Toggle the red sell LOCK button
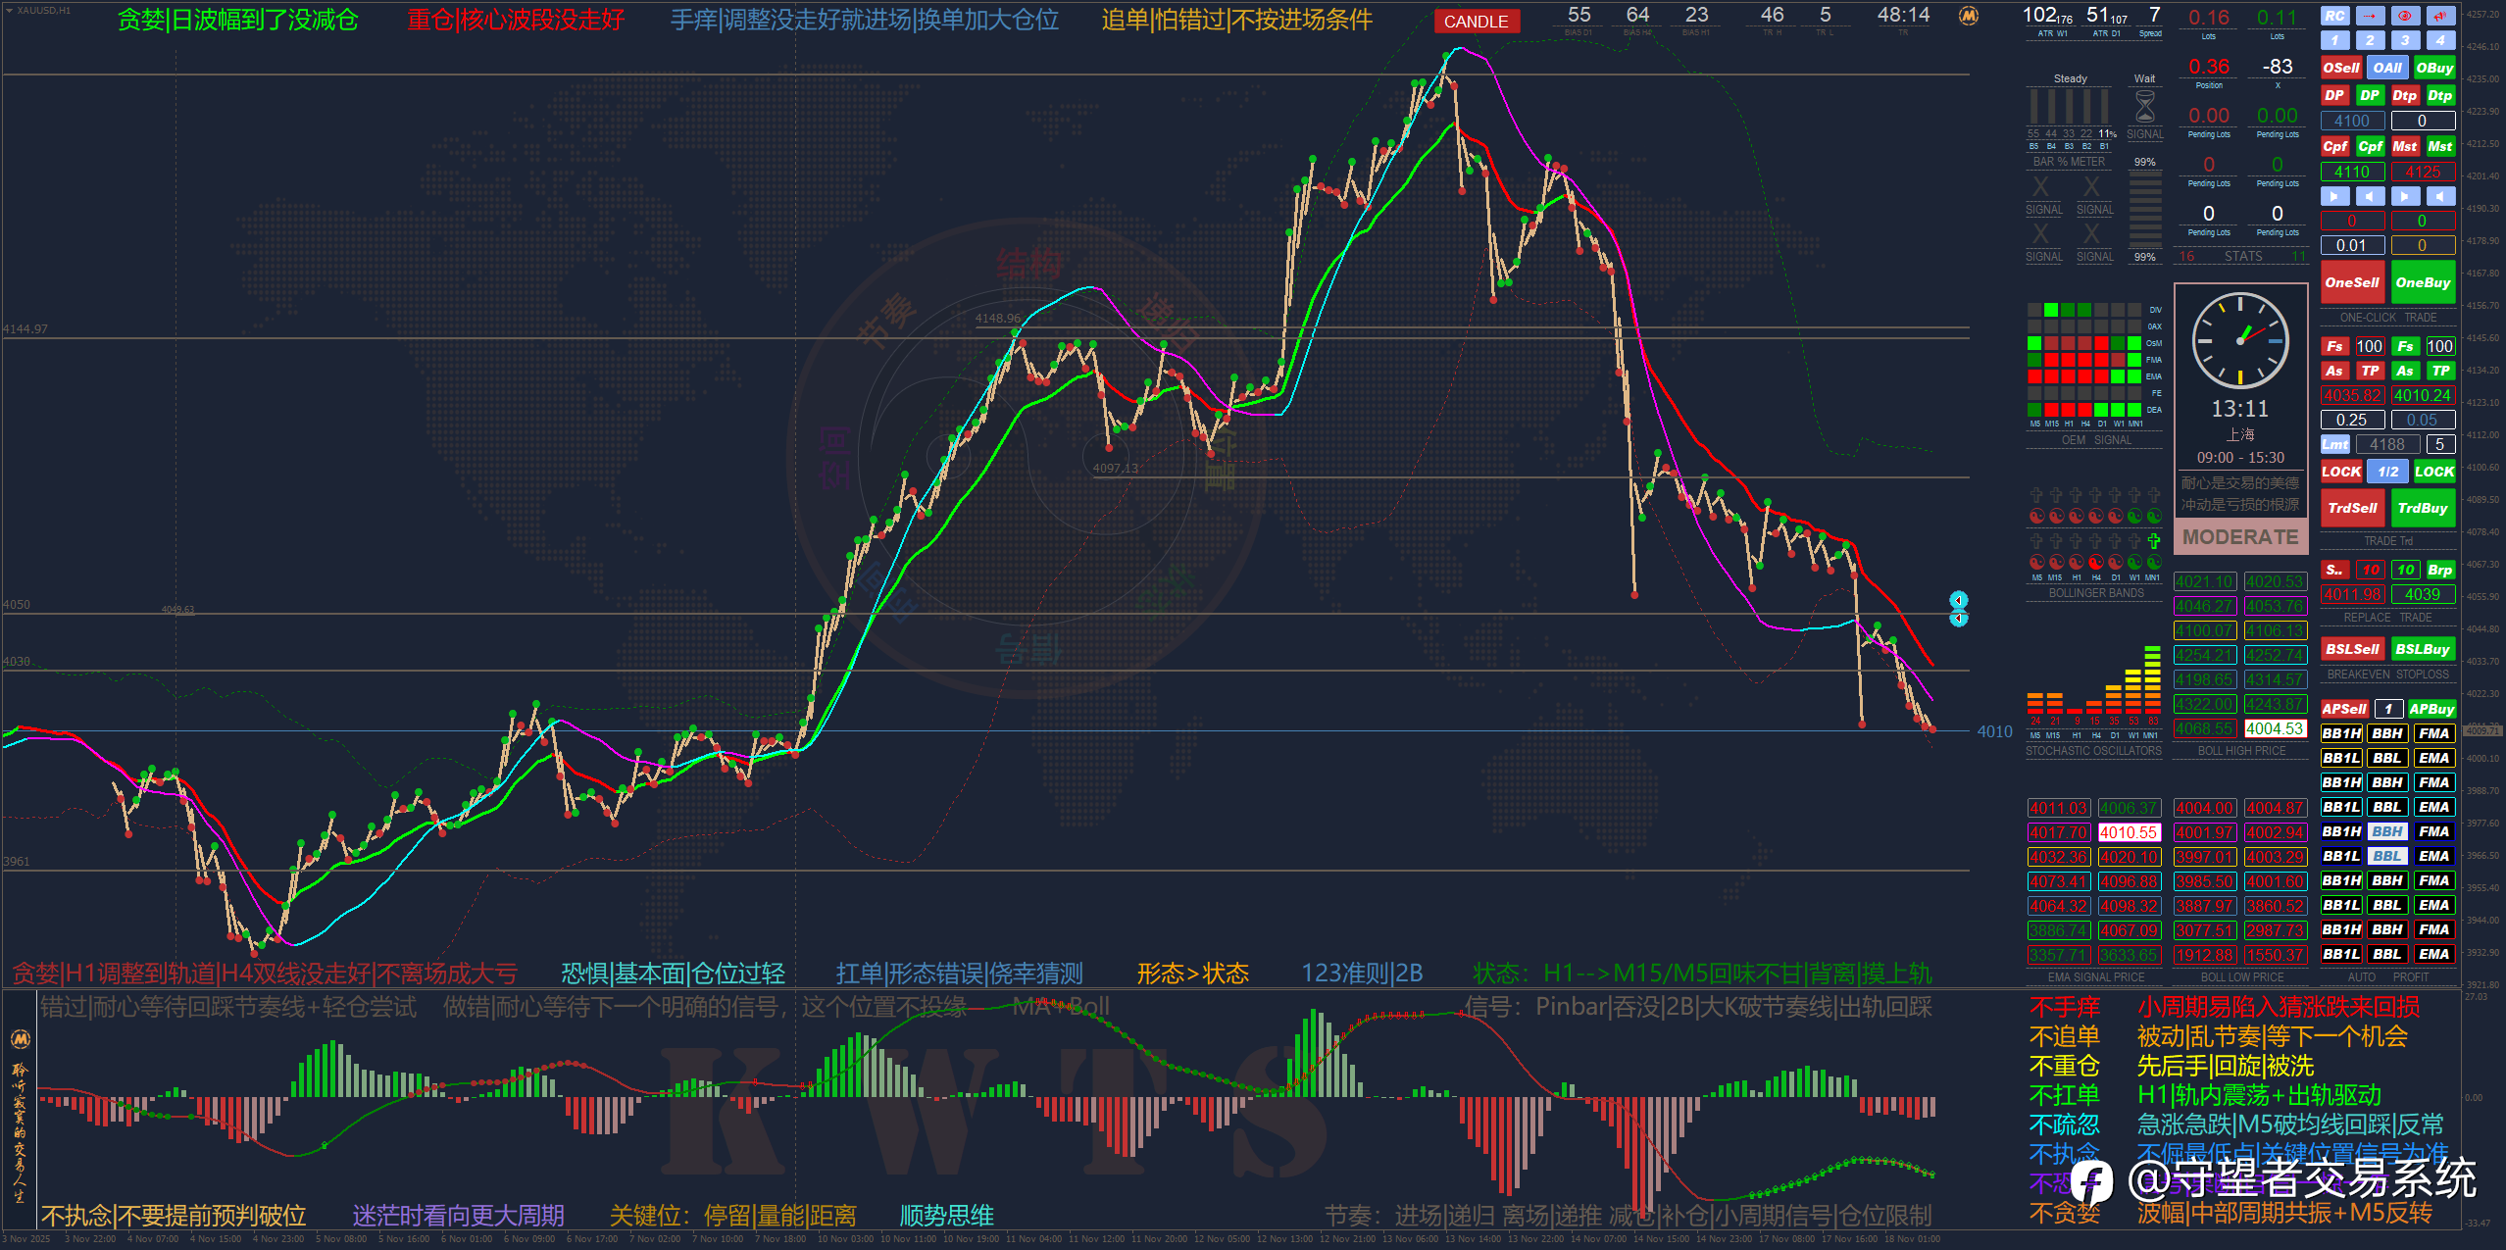 (x=2340, y=472)
